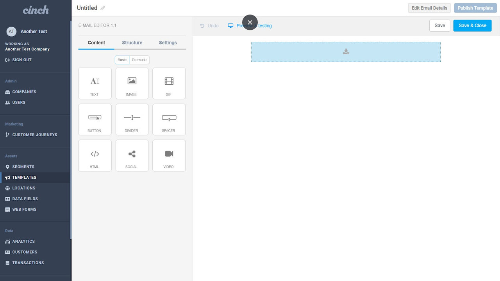This screenshot has width=500, height=281.
Task: Switch to Basic content blocks
Action: 121,60
